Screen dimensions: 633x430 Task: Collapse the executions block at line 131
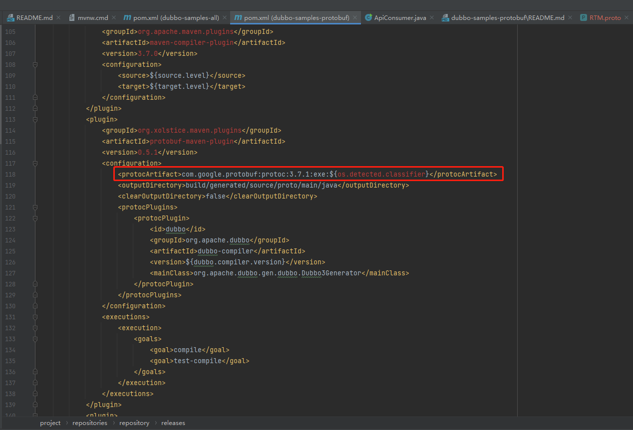tap(35, 317)
